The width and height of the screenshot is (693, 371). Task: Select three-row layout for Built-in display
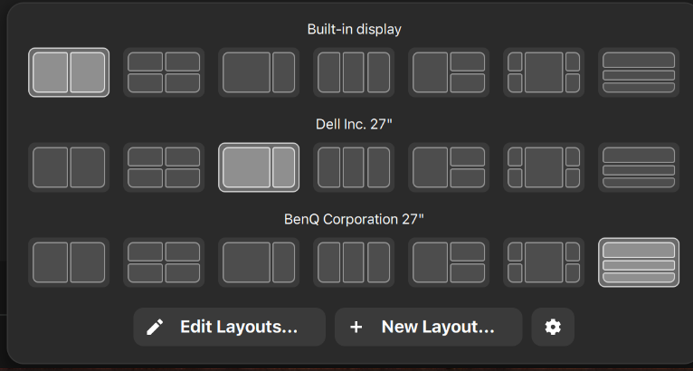[x=639, y=72]
